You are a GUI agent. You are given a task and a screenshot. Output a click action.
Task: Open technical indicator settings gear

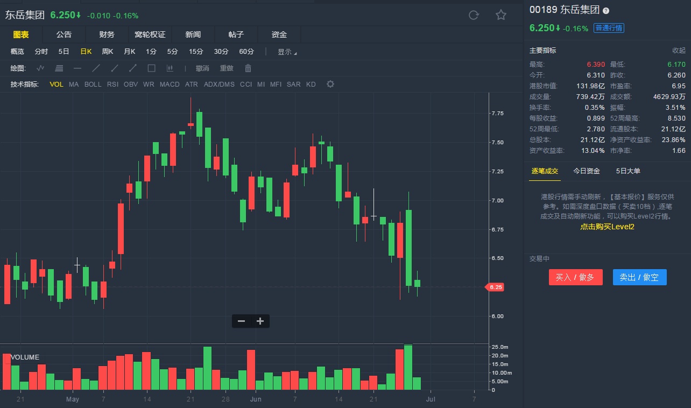click(330, 85)
